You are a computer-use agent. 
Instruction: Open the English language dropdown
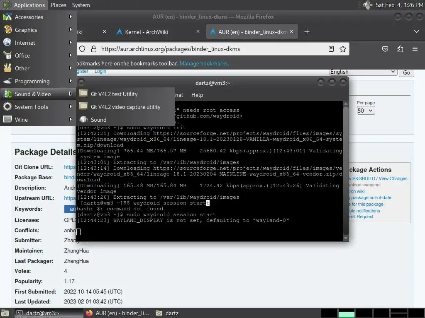pyautogui.click(x=363, y=72)
